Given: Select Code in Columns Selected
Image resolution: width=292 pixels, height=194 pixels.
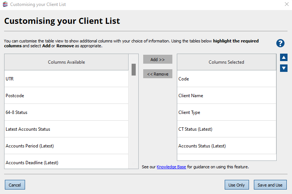Looking at the screenshot, I should pos(226,79).
